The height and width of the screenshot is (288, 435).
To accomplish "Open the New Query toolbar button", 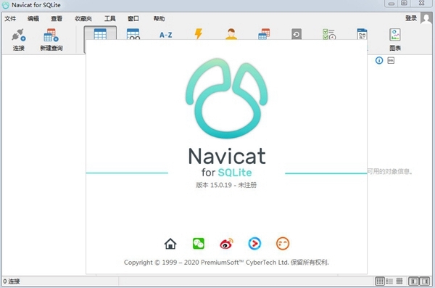I will [x=51, y=40].
